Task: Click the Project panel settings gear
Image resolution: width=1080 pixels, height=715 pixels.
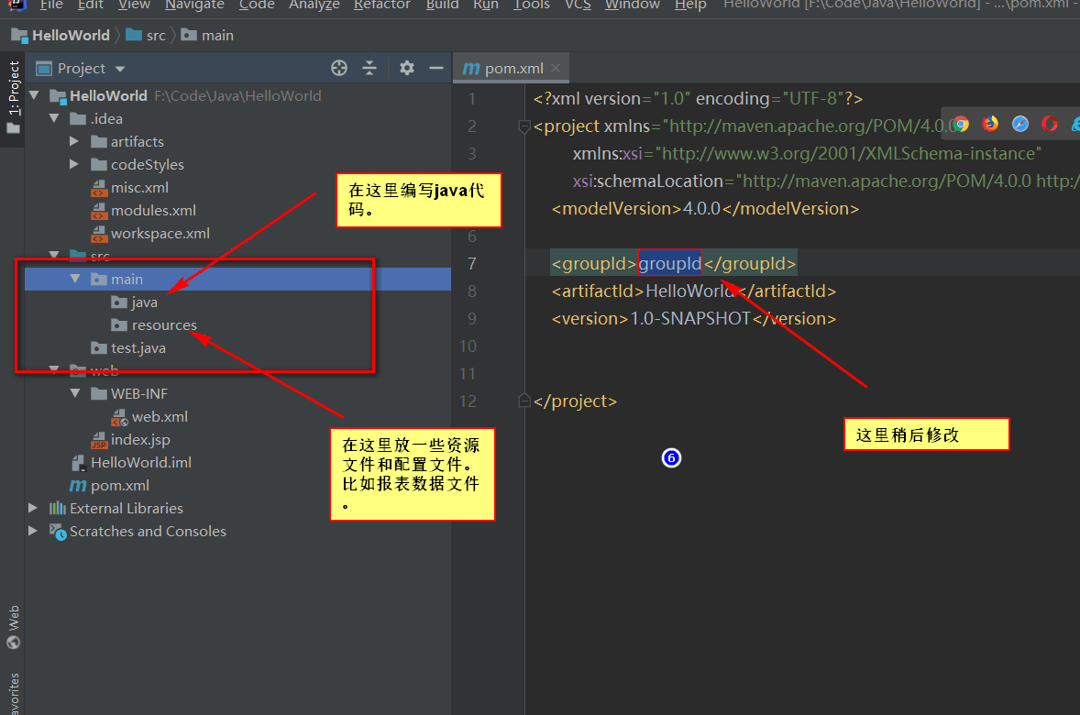Action: click(406, 67)
